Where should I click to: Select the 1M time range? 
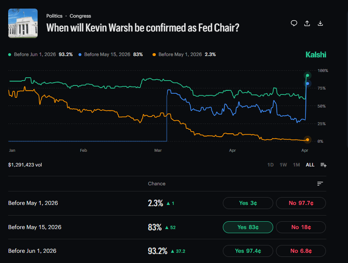pos(296,165)
